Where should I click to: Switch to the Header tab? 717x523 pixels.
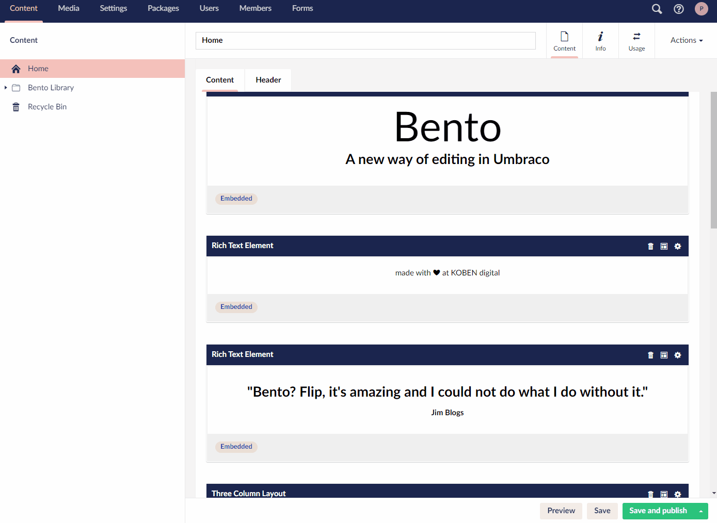point(268,80)
